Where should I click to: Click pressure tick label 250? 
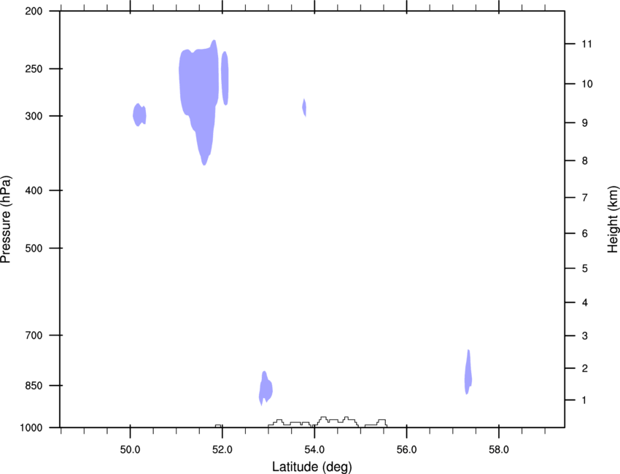click(x=34, y=69)
